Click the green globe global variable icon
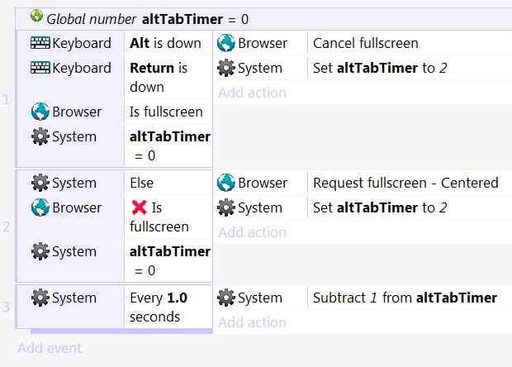The width and height of the screenshot is (512, 367). 36,16
